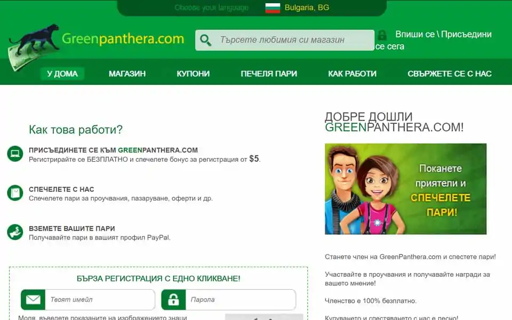
Task: Click the envelope icon in email field
Action: [x=33, y=299]
